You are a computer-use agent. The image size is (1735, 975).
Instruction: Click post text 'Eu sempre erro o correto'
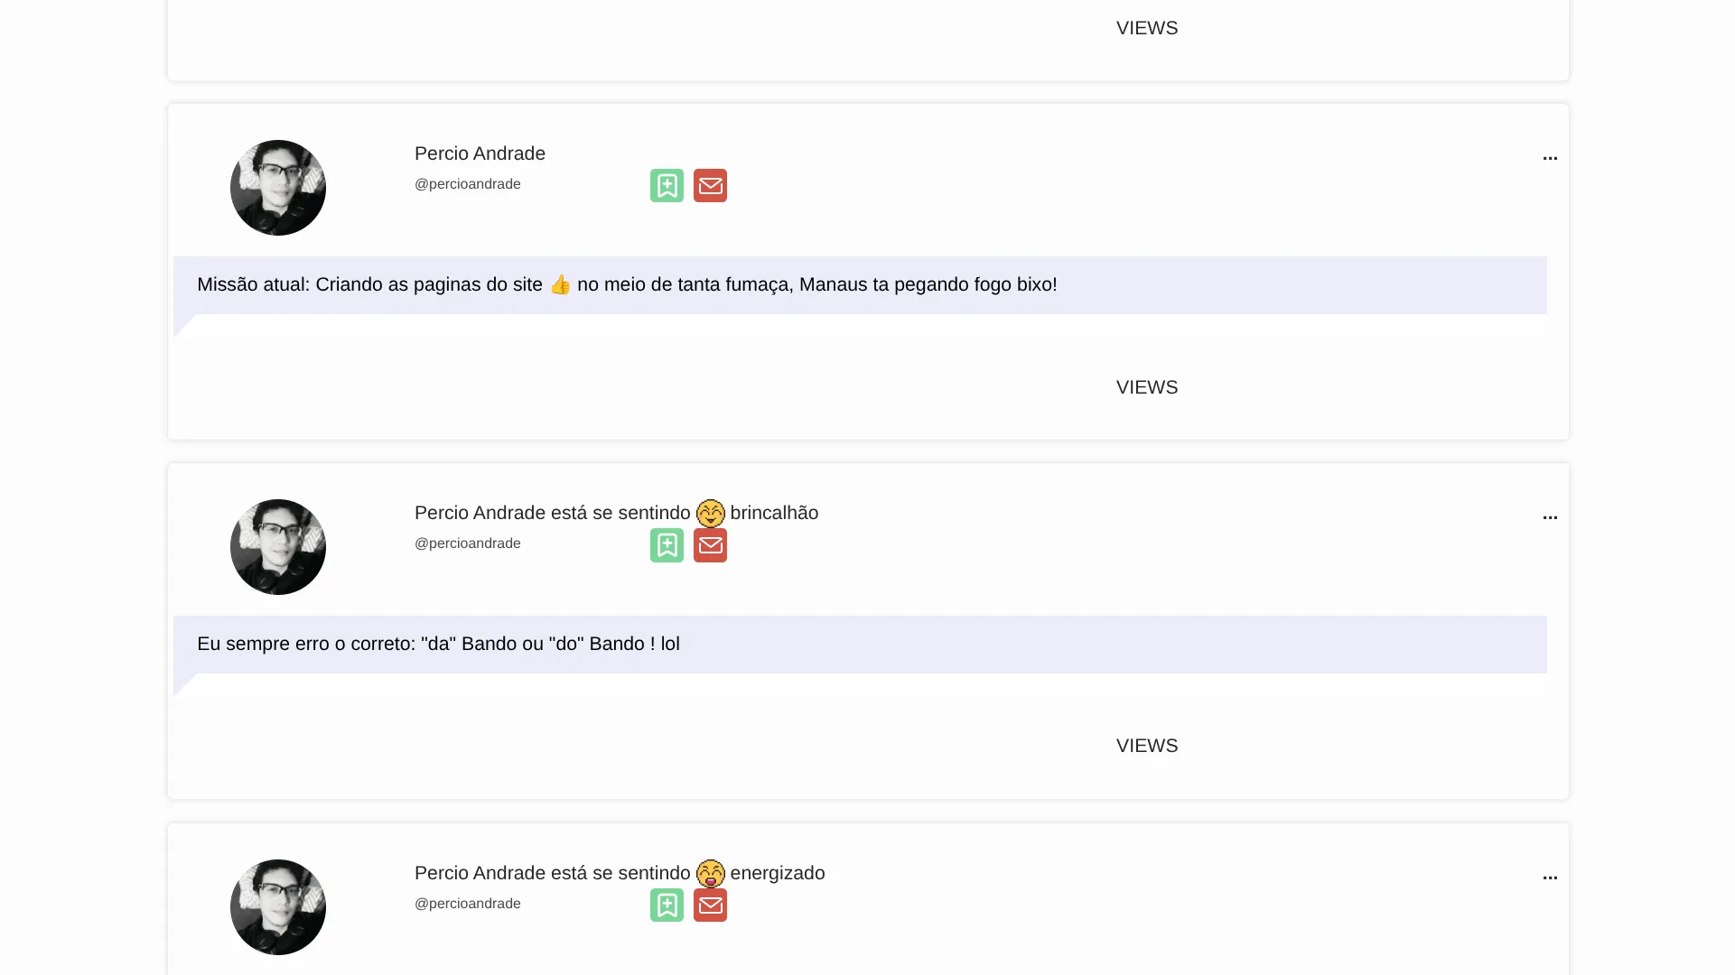438,644
